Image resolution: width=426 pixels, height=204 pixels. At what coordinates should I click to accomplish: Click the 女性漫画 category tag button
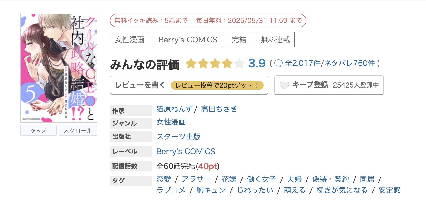(130, 40)
